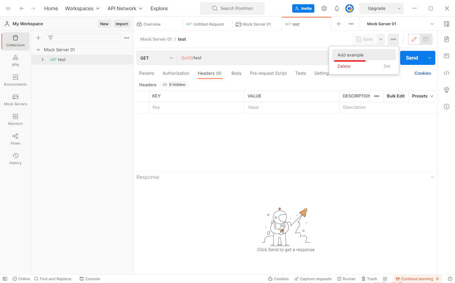Viewport: 455px width, 283px height.
Task: Click the New button
Action: pos(104,24)
